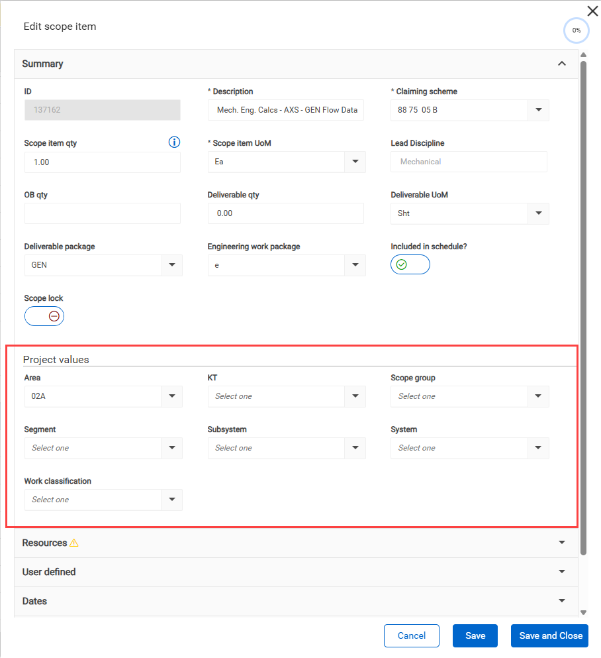This screenshot has height=658, width=601.
Task: Click scrollbar down arrow
Action: pyautogui.click(x=583, y=612)
